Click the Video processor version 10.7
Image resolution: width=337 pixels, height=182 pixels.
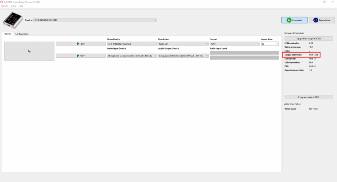(x=311, y=47)
